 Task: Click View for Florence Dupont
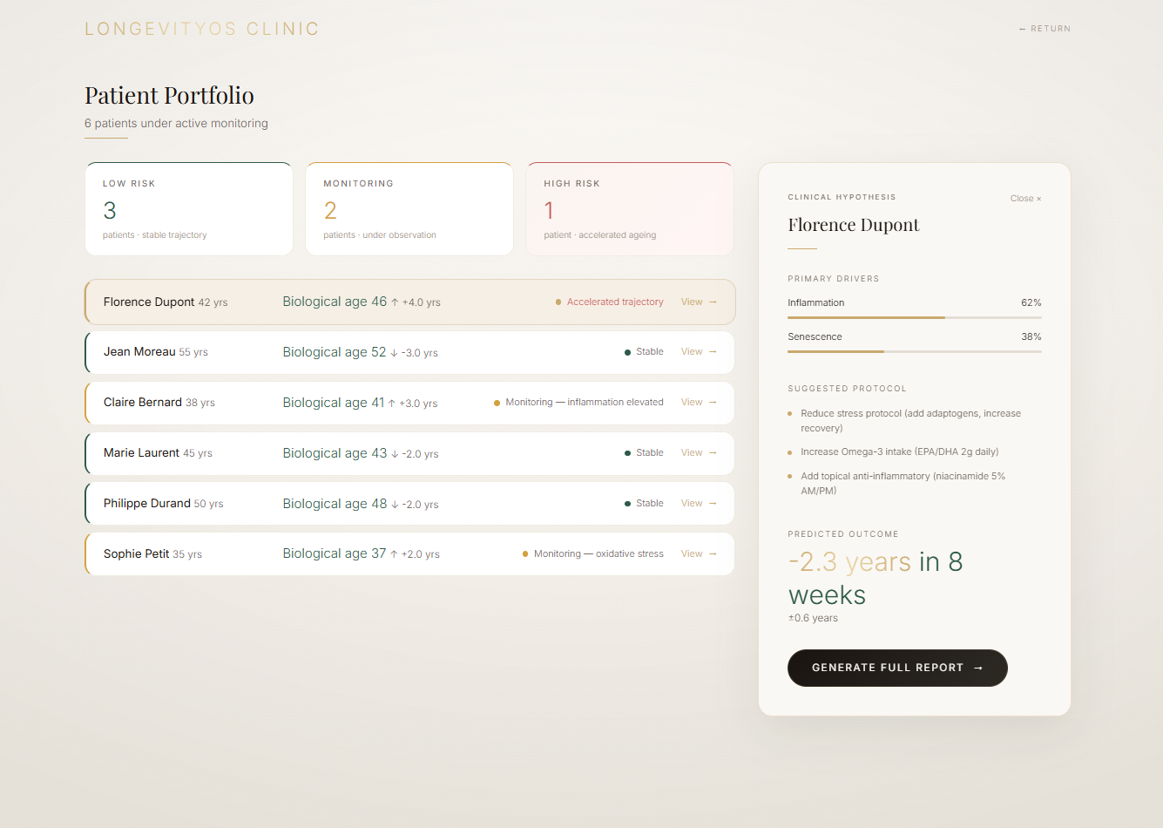(699, 302)
